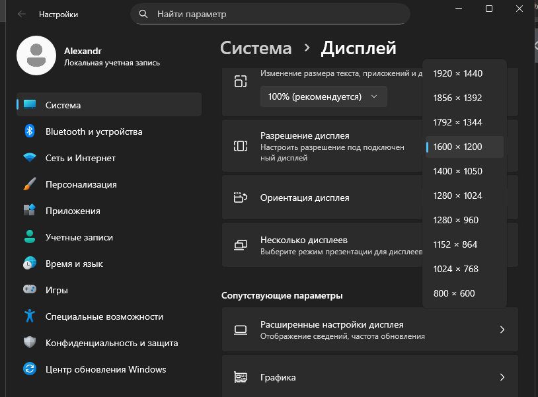Open Время и язык clock icon
Screen dimensions: 538x397
coord(30,264)
